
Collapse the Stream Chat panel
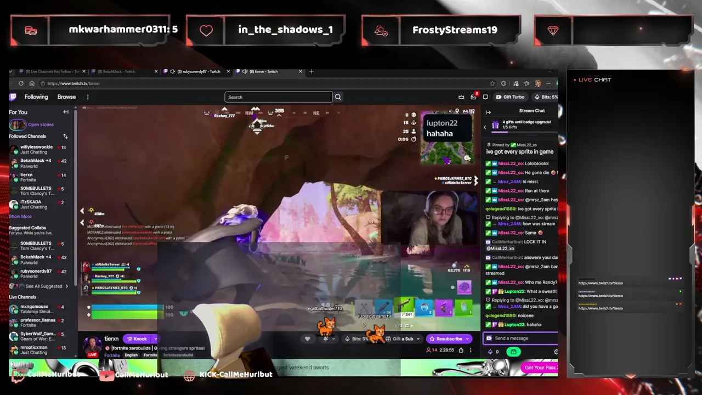pyautogui.click(x=488, y=112)
